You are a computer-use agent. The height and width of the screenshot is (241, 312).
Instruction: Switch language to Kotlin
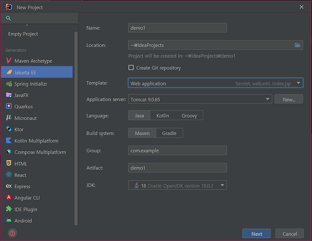tap(163, 116)
